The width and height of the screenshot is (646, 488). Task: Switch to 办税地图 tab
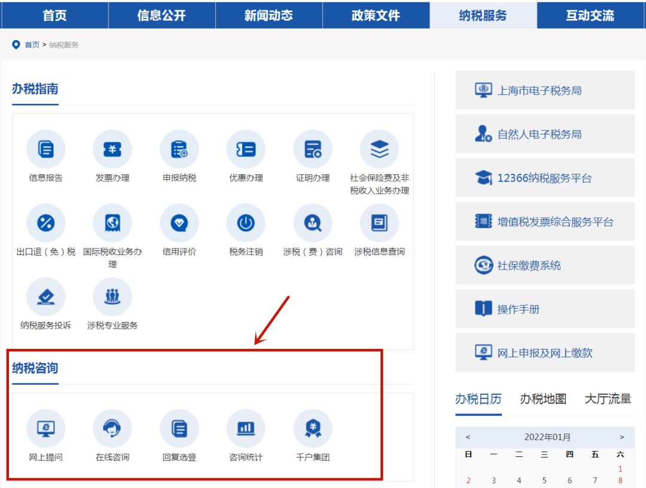(543, 399)
